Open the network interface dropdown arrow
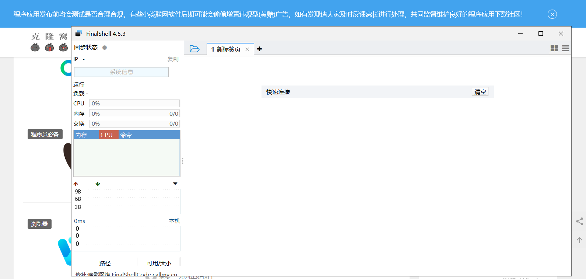 (x=175, y=184)
